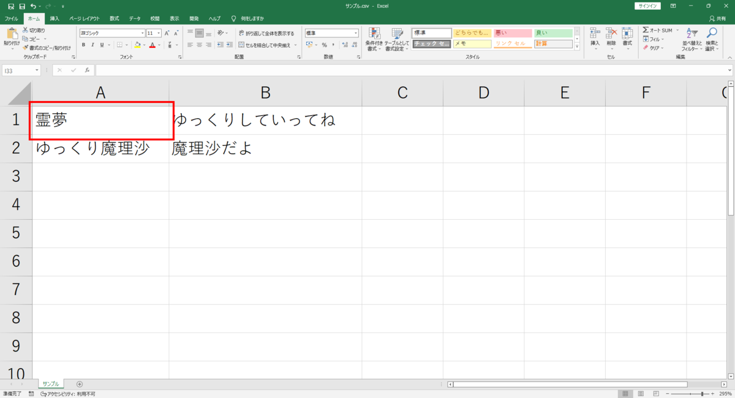The width and height of the screenshot is (735, 398).
Task: Apply percent style to the cell
Action: (325, 45)
